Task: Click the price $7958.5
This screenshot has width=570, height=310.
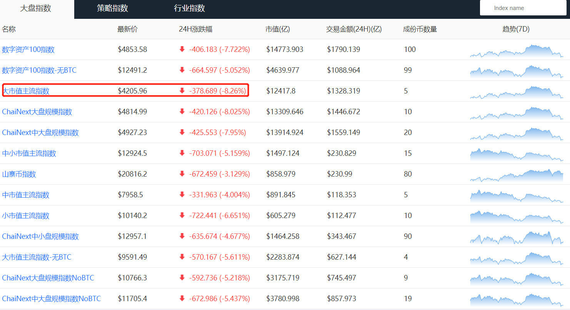Action: click(x=130, y=195)
